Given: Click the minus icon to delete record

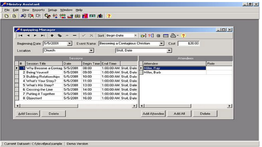Looking at the screenshot, I should tap(75, 36).
